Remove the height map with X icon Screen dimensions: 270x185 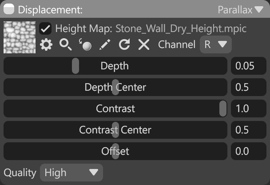point(144,44)
